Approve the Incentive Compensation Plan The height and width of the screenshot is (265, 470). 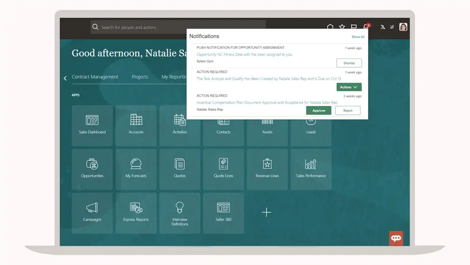[x=319, y=110]
